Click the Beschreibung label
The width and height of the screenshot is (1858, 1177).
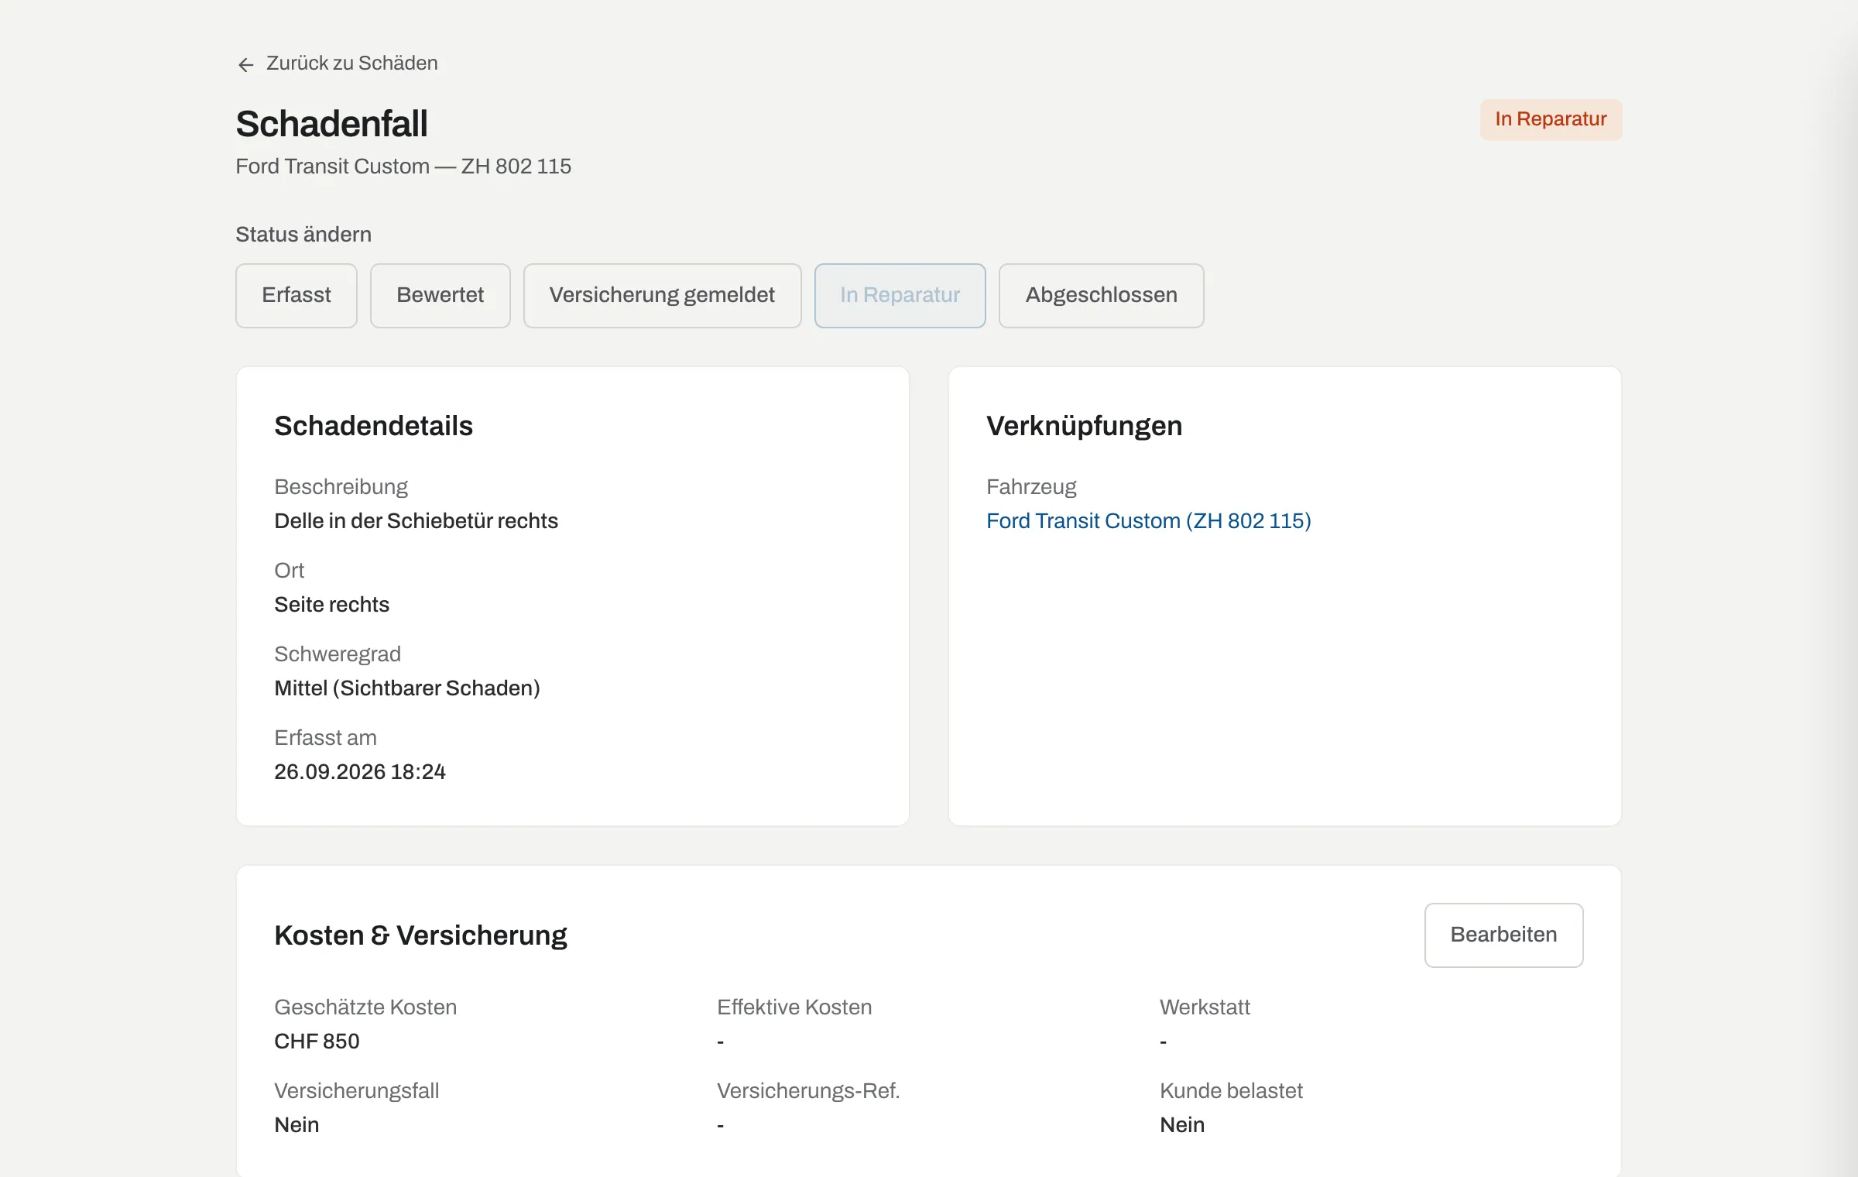coord(341,487)
